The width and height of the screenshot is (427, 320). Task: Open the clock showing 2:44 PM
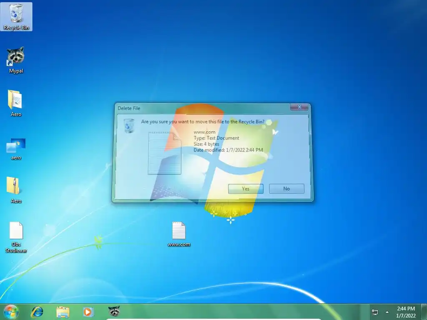[406, 312]
